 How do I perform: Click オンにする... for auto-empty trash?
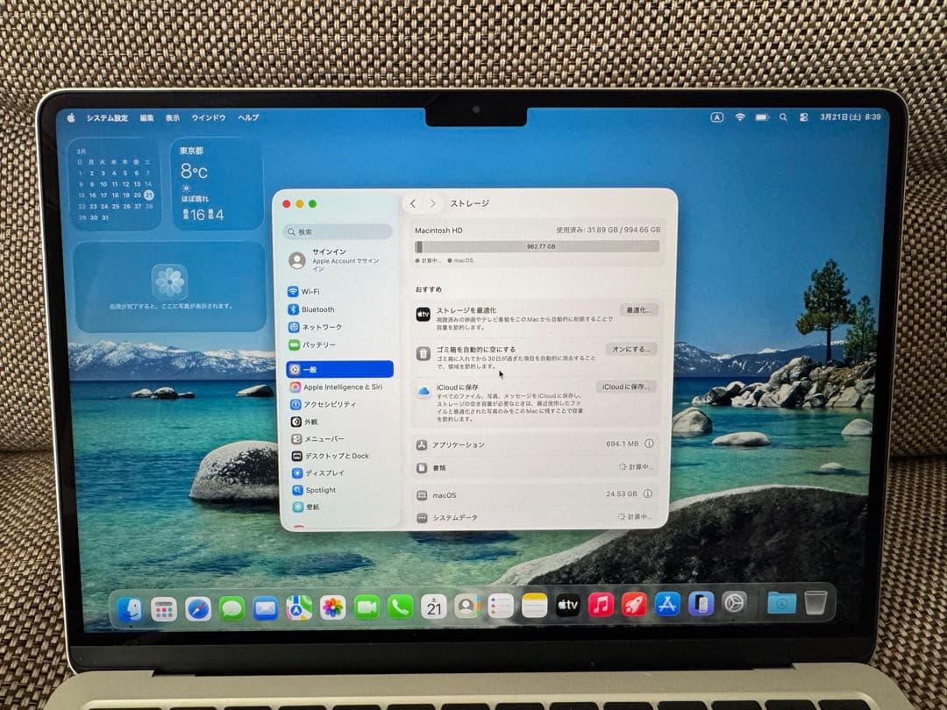631,350
